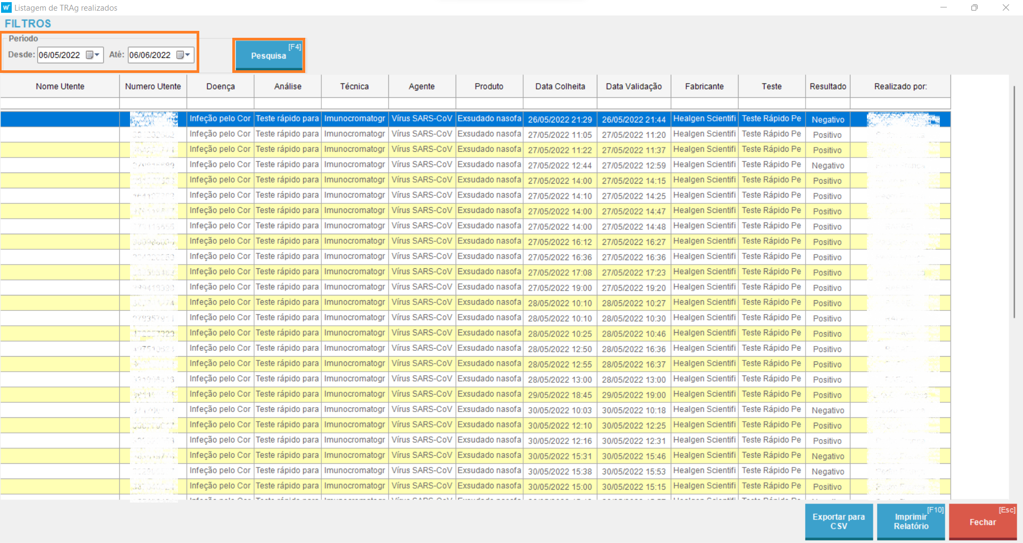Click the Fabricante column header

704,86
